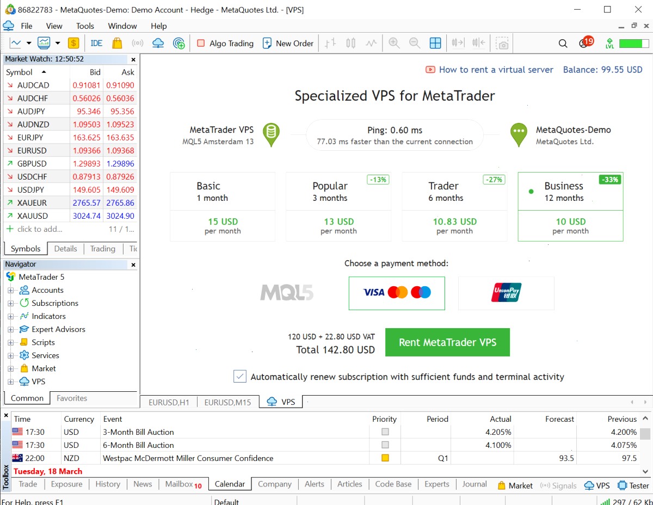Click 'click to add...' symbol field
The height and width of the screenshot is (505, 653).
pos(39,229)
